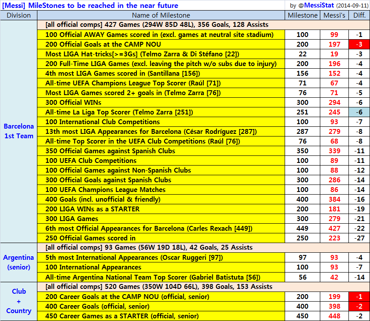Viewport: 370px width, 321px height.
Task: Select '200 Career Goals at the CAMP NOU'
Action: (x=161, y=297)
